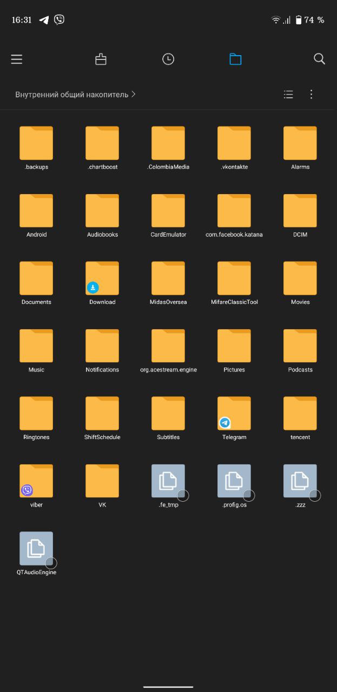The width and height of the screenshot is (337, 692).
Task: Open the com.facebook.katana folder
Action: point(234,211)
